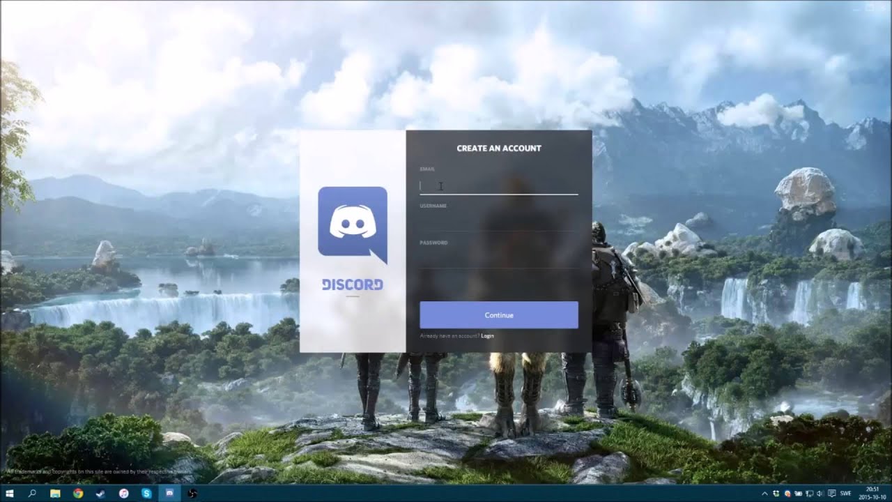The height and width of the screenshot is (502, 892).
Task: Click the orange tray icon beside Dropbox
Action: tap(787, 494)
